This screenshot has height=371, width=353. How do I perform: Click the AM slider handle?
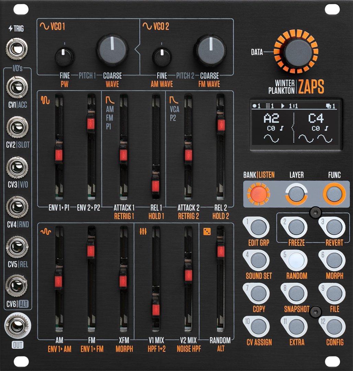(x=58, y=281)
